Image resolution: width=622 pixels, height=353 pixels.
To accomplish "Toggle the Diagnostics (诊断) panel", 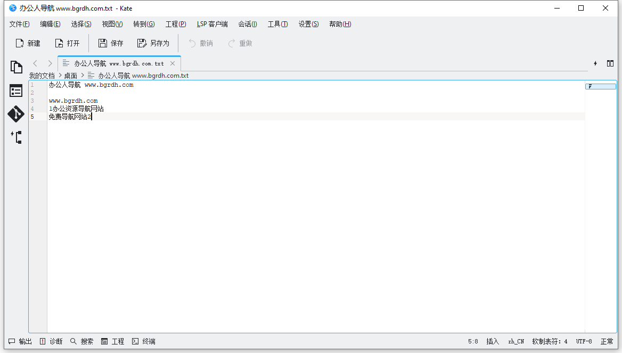I will pyautogui.click(x=51, y=341).
